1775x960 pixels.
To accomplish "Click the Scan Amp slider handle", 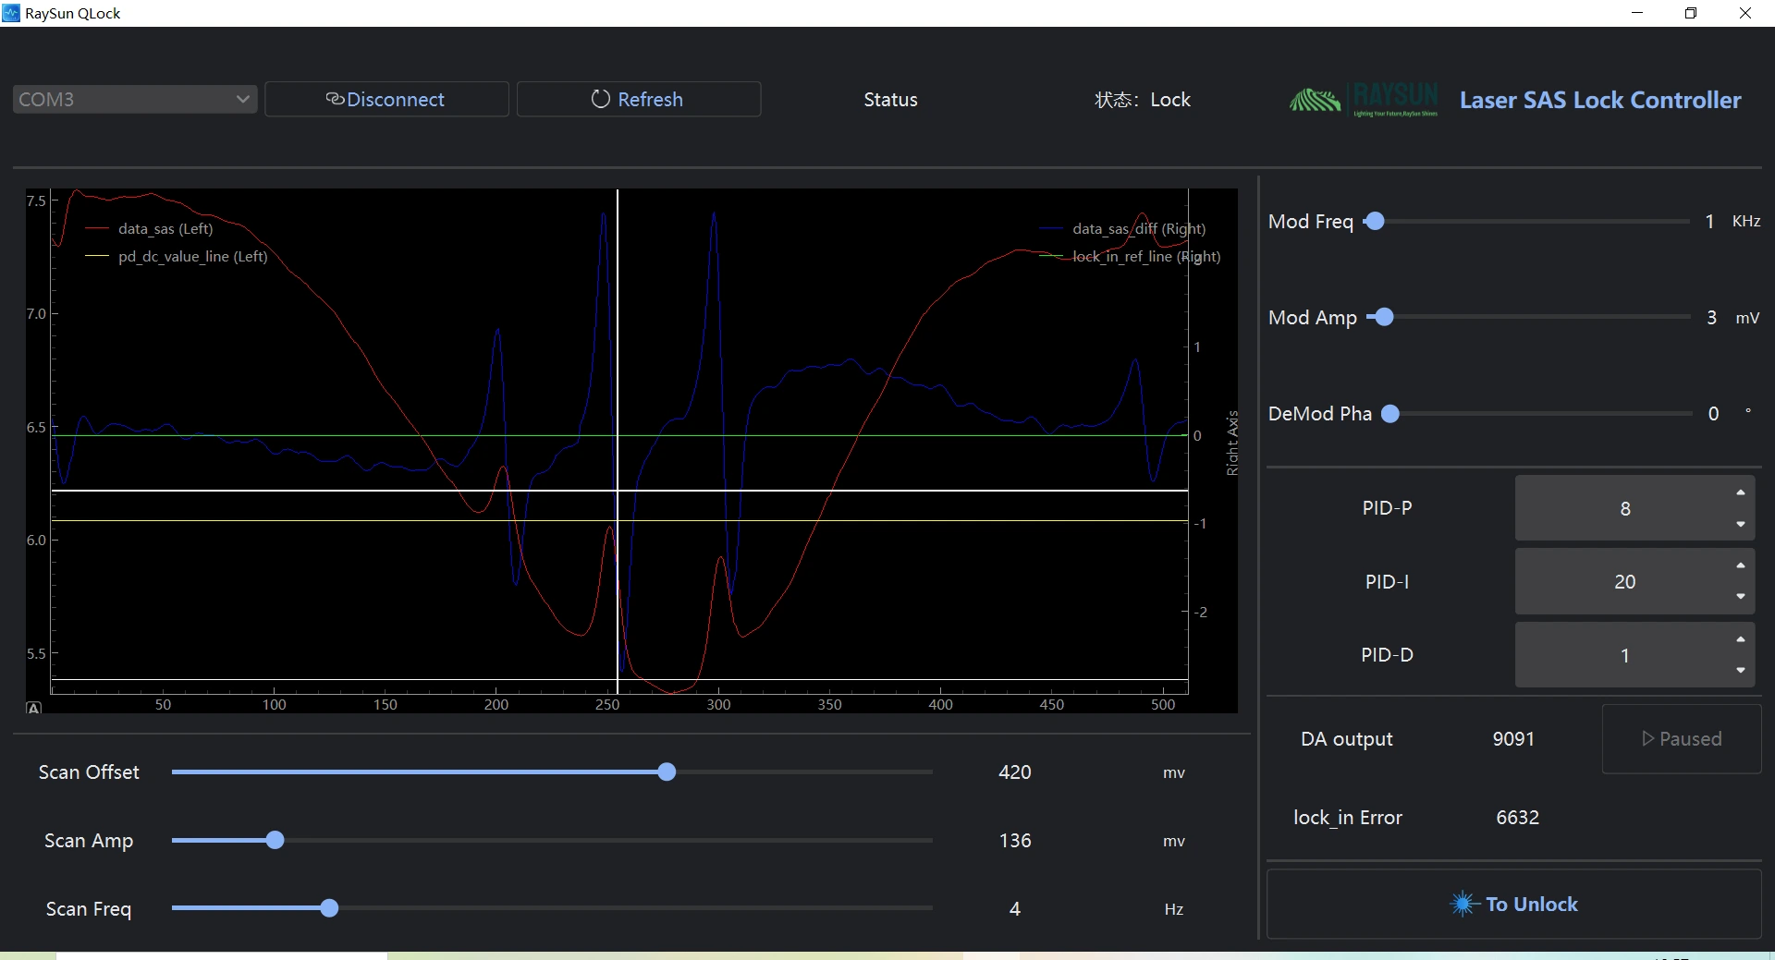I will click(x=275, y=841).
